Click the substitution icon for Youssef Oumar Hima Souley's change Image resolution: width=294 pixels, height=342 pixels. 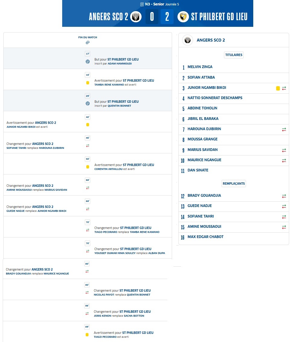88,251
